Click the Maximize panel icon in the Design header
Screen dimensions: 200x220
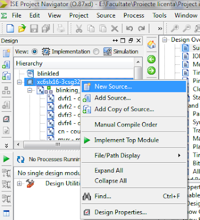click(122, 41)
